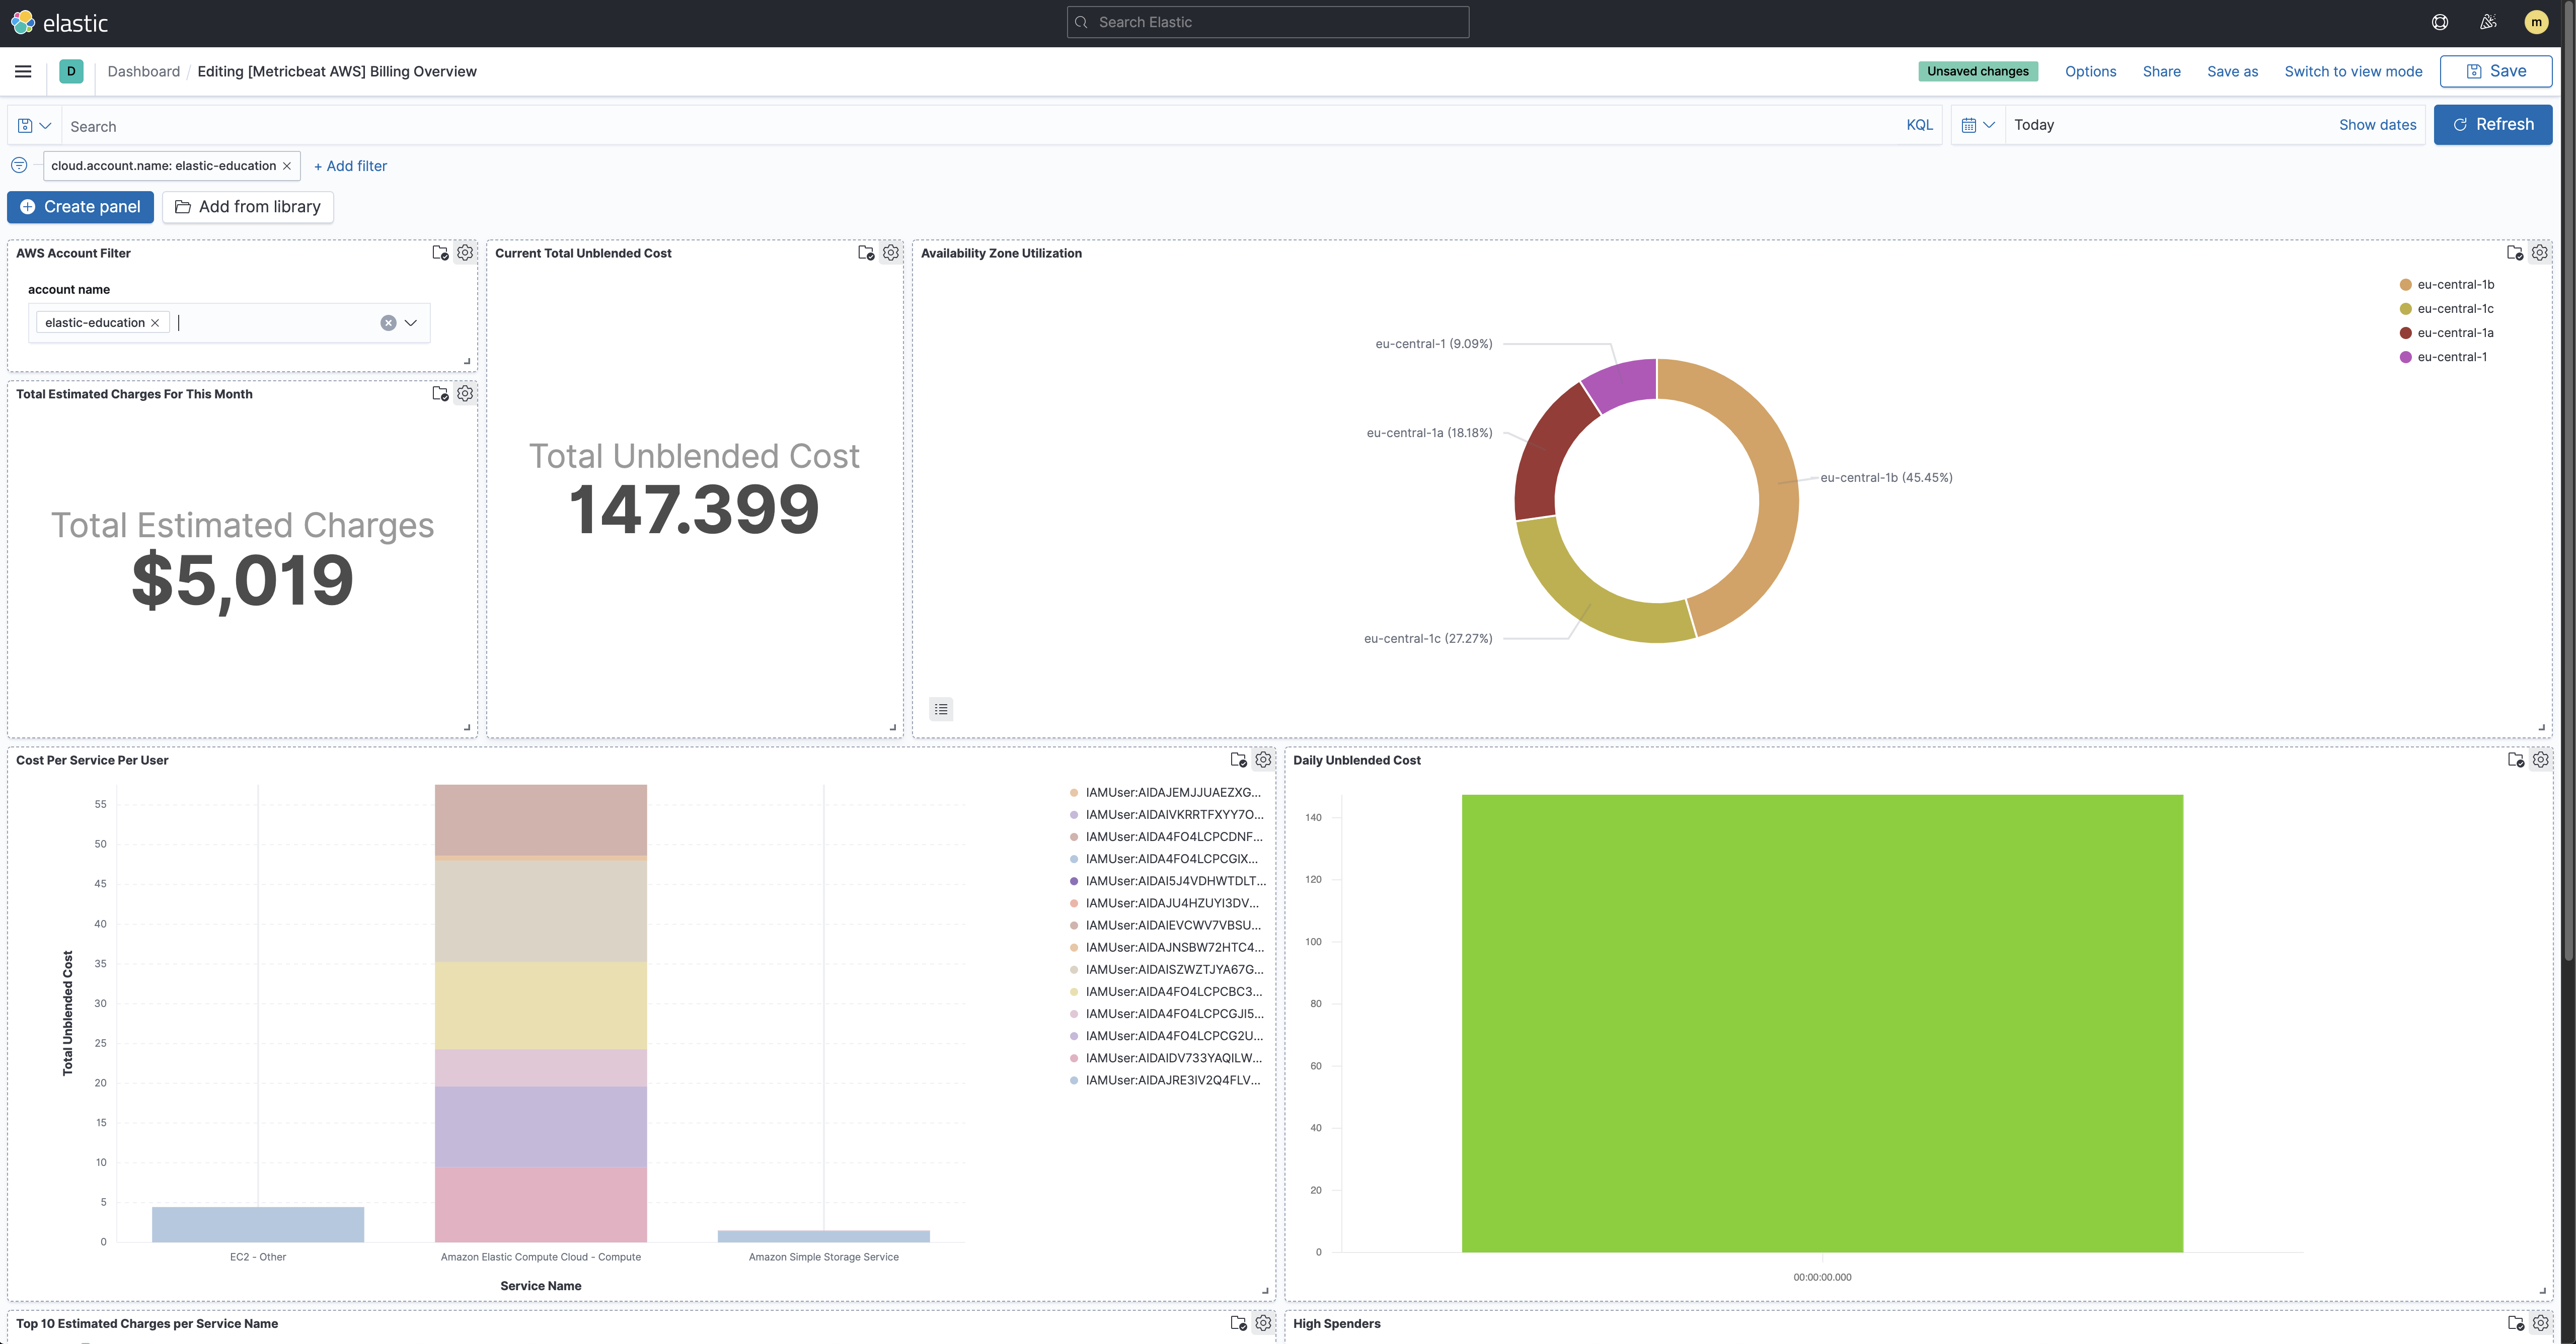The image size is (2576, 1344).
Task: Open the calendar dropdown beside the date field
Action: [x=1978, y=125]
